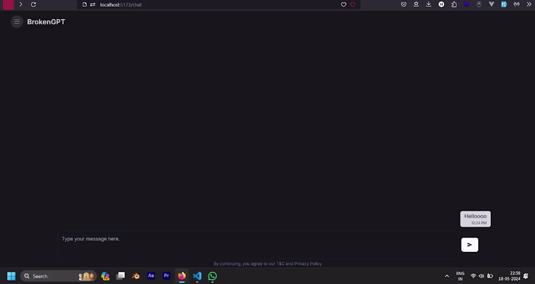Open WhatsApp from the taskbar
535x284 pixels.
213,276
